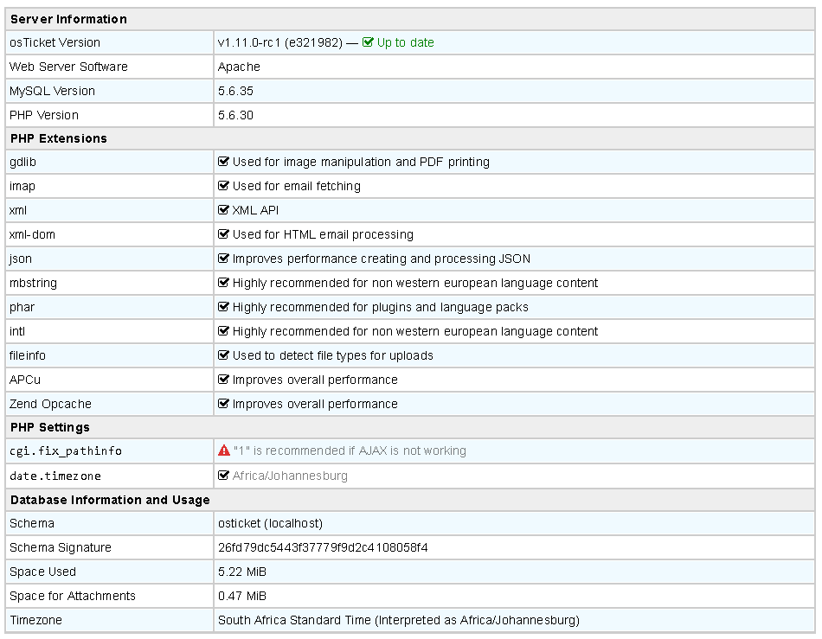This screenshot has width=822, height=639.
Task: Click the red warning icon for cgi.fix_pathinfo
Action: (223, 450)
